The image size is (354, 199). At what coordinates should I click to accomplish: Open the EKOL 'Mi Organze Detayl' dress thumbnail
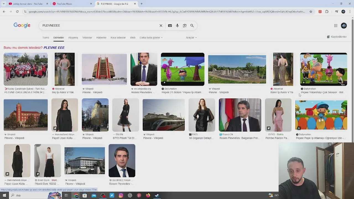click(x=202, y=115)
